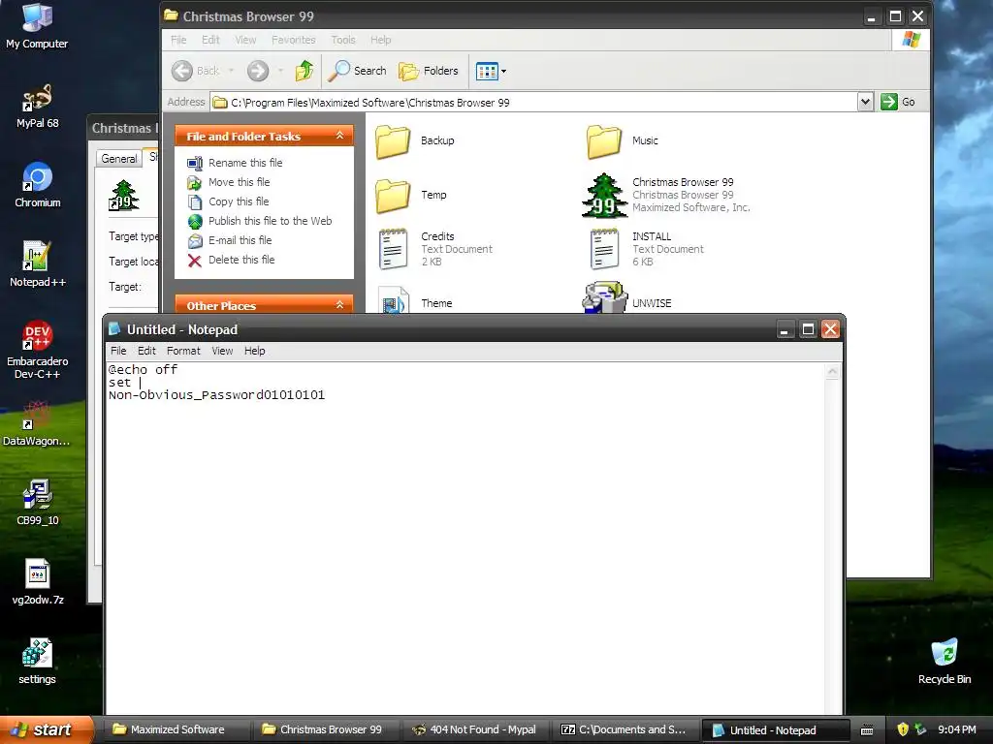Collapse File and Folder Tasks panel
993x744 pixels.
339,136
